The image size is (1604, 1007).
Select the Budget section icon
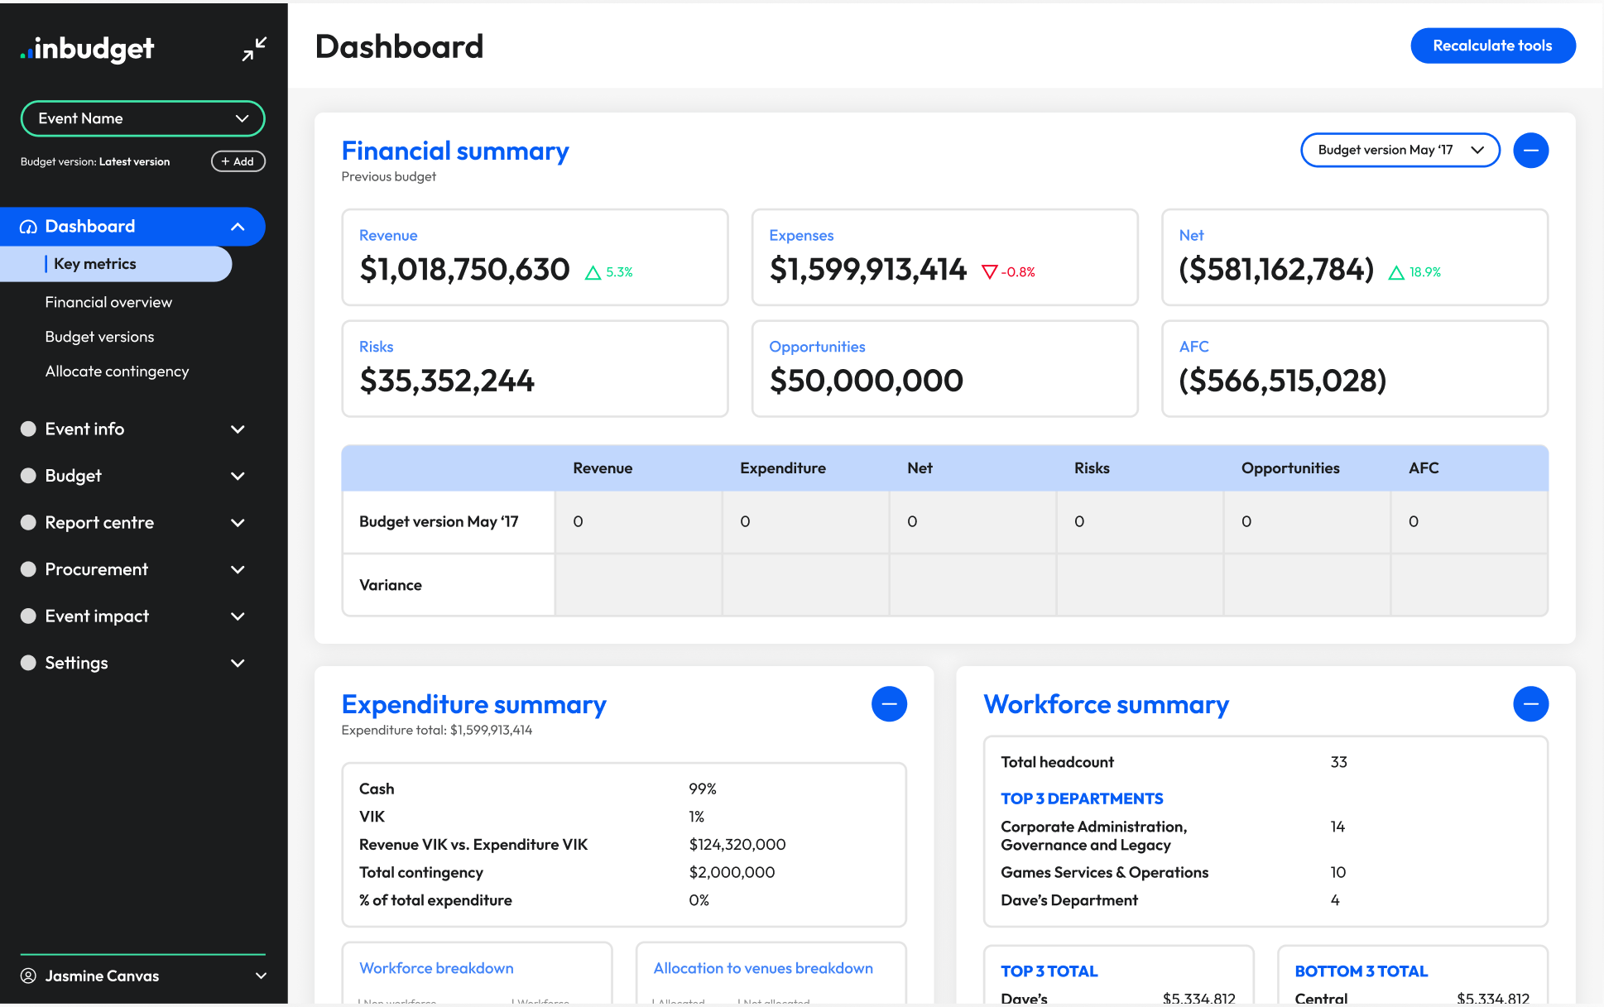pos(28,476)
